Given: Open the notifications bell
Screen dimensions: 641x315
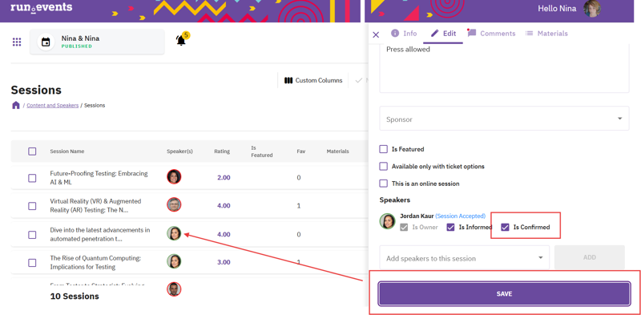Looking at the screenshot, I should [x=181, y=40].
